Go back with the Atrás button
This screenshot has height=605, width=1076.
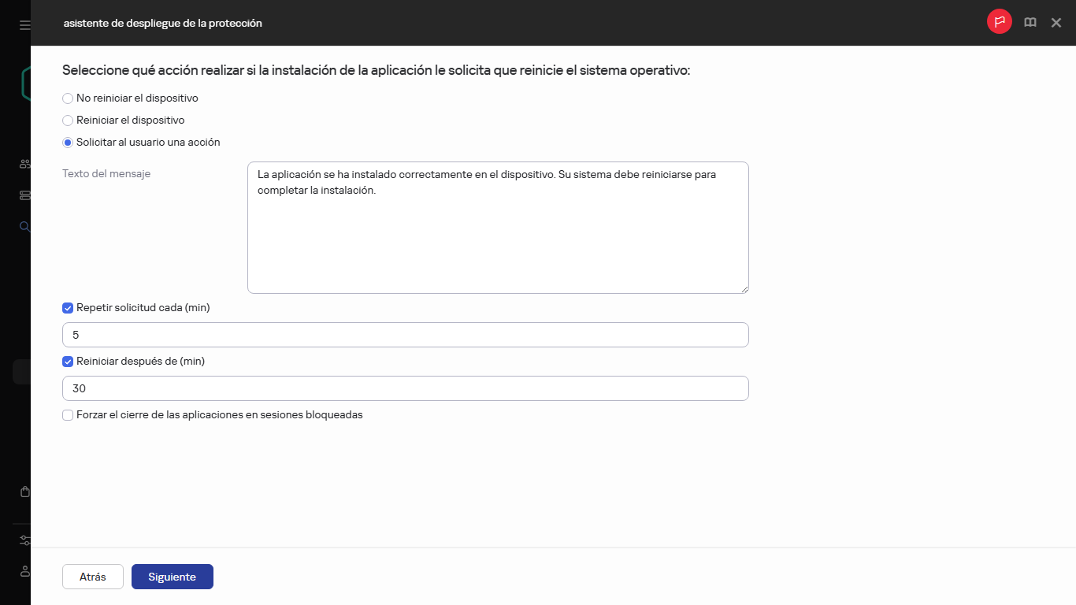[x=92, y=576]
